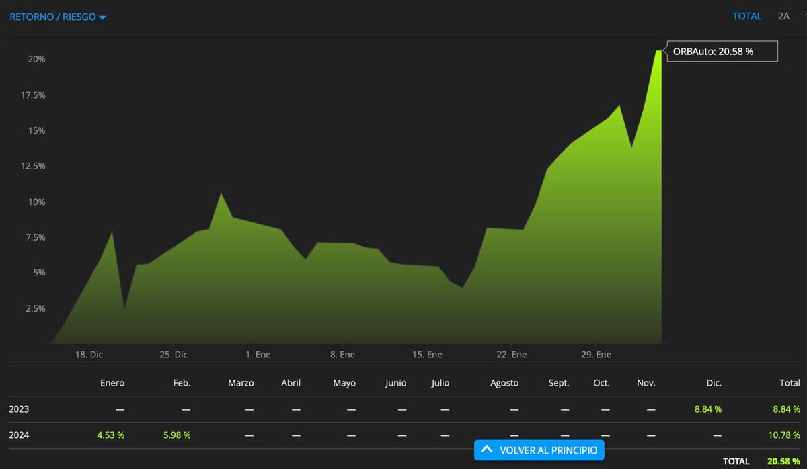Click the VOLVER AL PRINCIPIO button
The width and height of the screenshot is (807, 469).
(x=539, y=450)
